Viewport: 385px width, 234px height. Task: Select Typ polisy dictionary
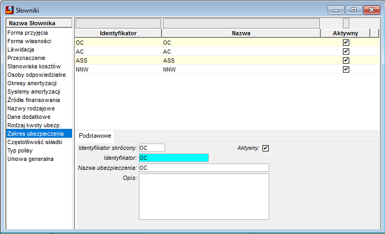(39, 150)
